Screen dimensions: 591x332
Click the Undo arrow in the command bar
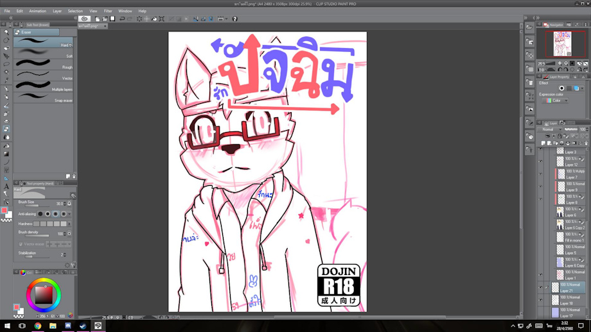coord(122,19)
